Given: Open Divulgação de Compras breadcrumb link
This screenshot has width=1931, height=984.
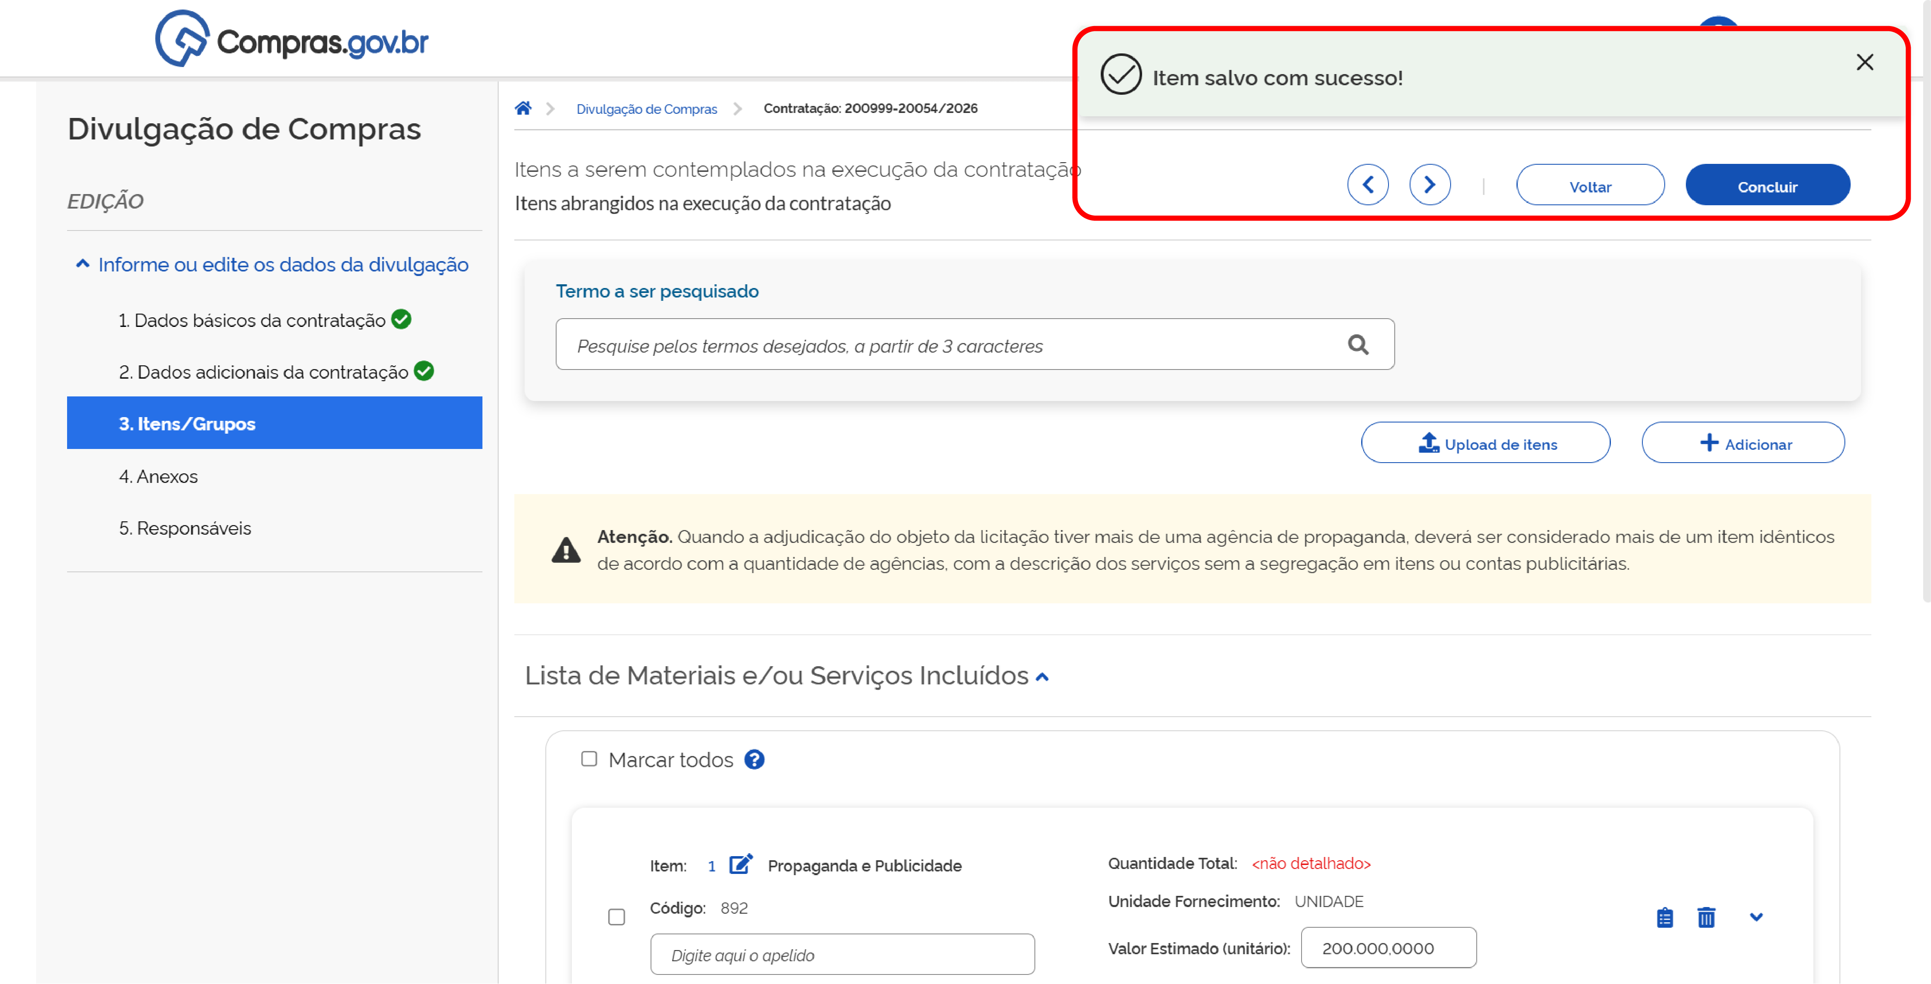Looking at the screenshot, I should [646, 108].
